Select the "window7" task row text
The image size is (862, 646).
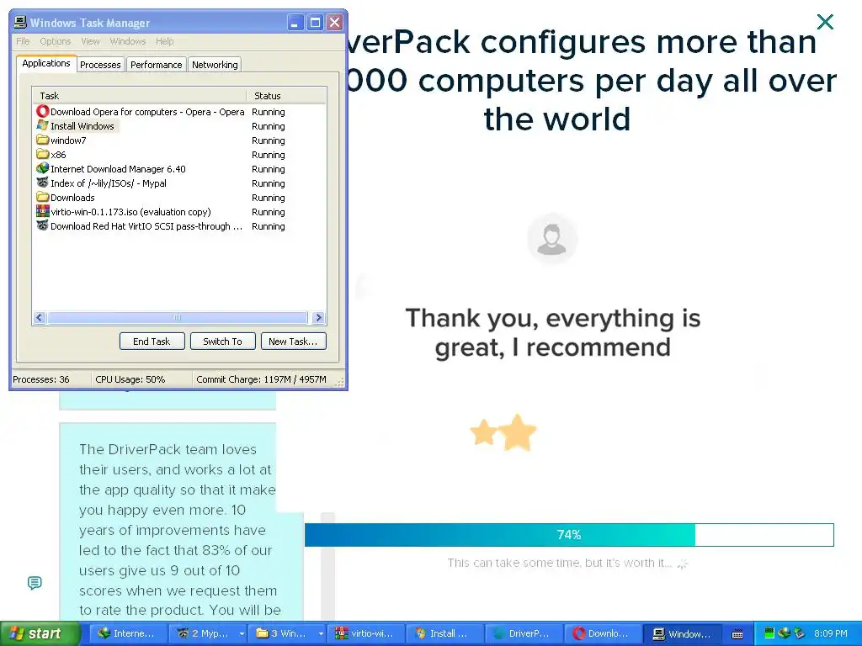coord(68,140)
